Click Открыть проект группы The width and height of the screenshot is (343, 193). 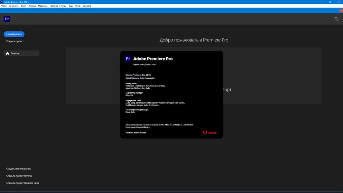tap(19, 176)
